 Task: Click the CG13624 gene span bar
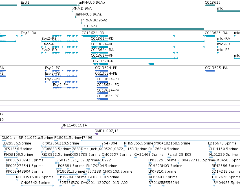pyautogui.click(x=143, y=29)
